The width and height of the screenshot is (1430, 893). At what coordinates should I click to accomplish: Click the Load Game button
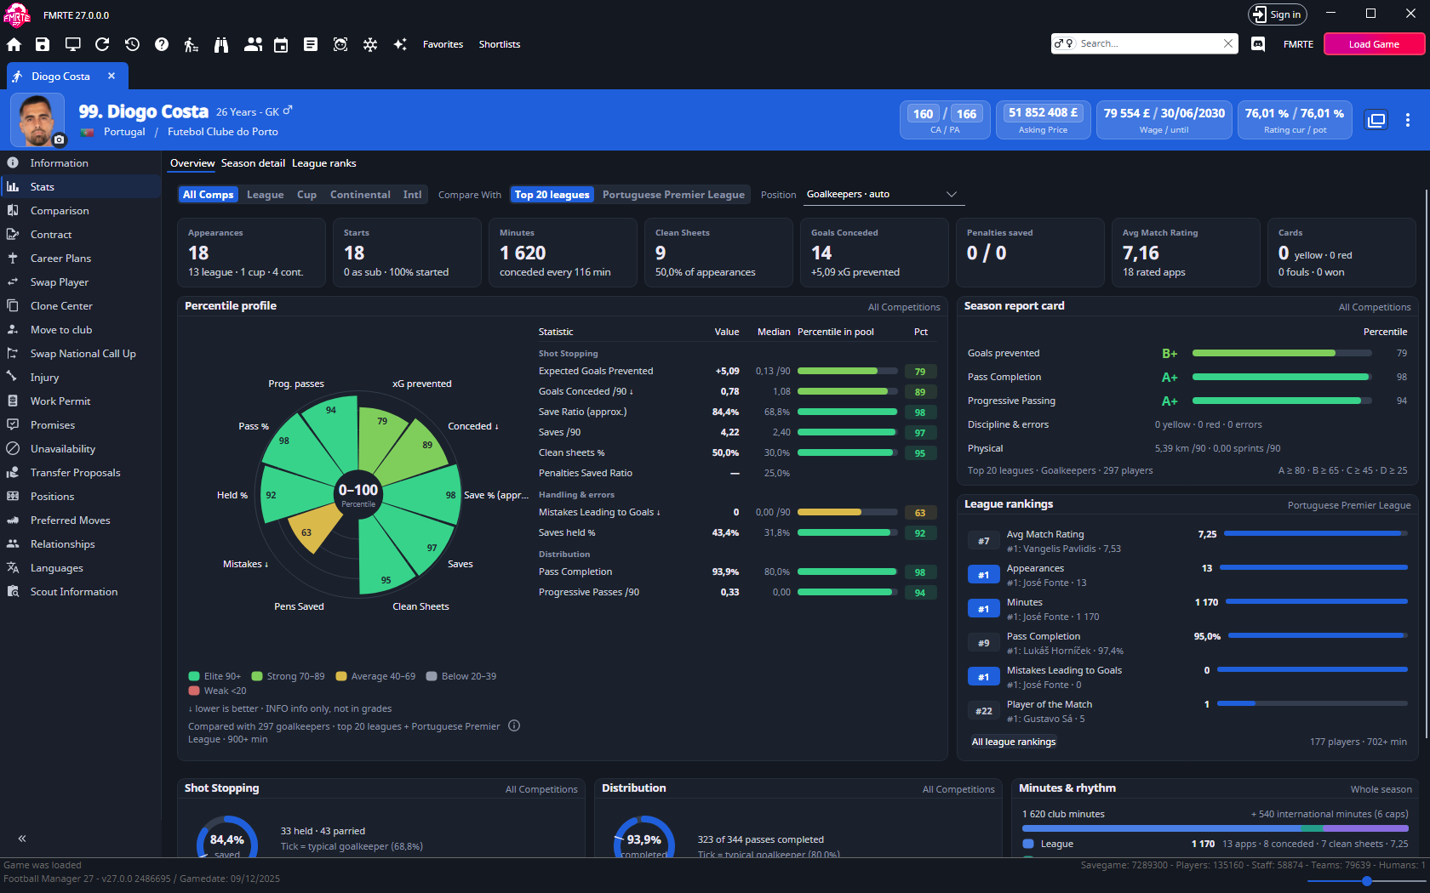(1374, 44)
